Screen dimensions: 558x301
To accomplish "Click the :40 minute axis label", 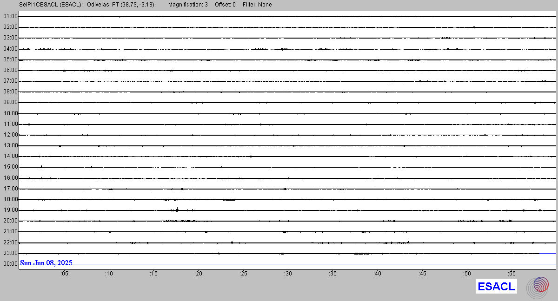I will point(378,274).
